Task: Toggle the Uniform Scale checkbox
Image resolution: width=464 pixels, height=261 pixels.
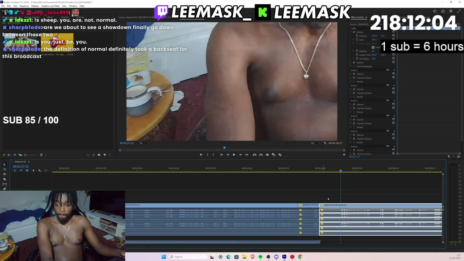Action: point(373,47)
